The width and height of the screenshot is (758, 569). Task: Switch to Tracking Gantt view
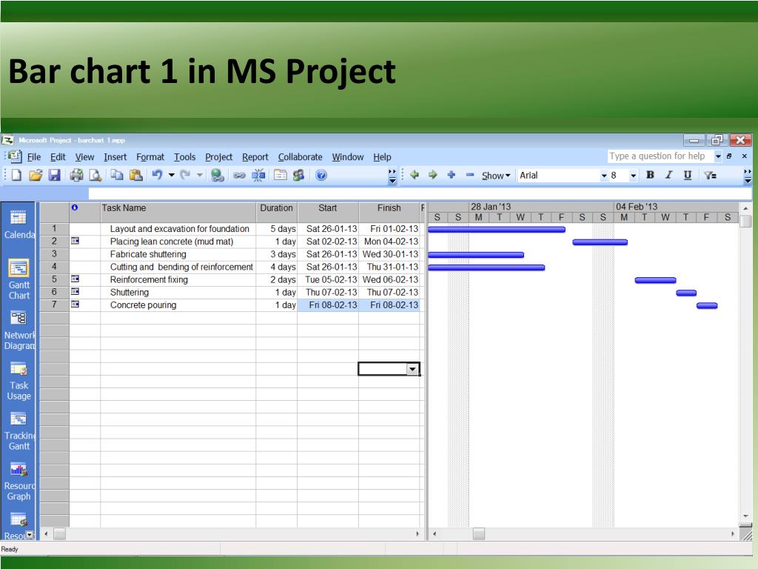pos(19,431)
